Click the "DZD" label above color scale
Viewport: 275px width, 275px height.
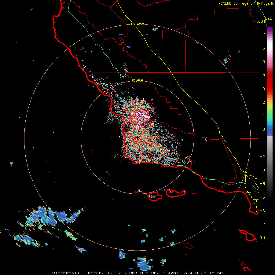[x=269, y=18]
